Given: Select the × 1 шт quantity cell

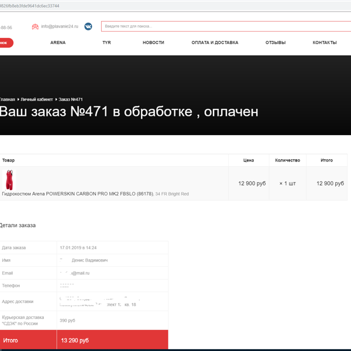Looking at the screenshot, I should (x=288, y=184).
